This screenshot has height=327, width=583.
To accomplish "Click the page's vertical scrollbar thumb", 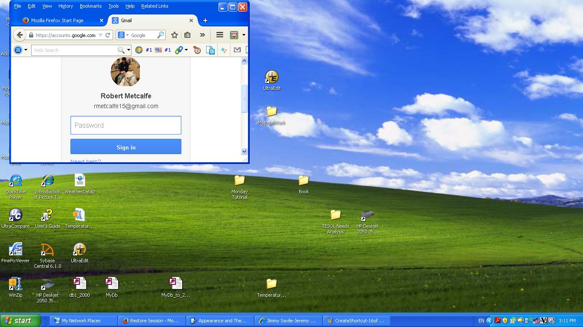I will 245,98.
